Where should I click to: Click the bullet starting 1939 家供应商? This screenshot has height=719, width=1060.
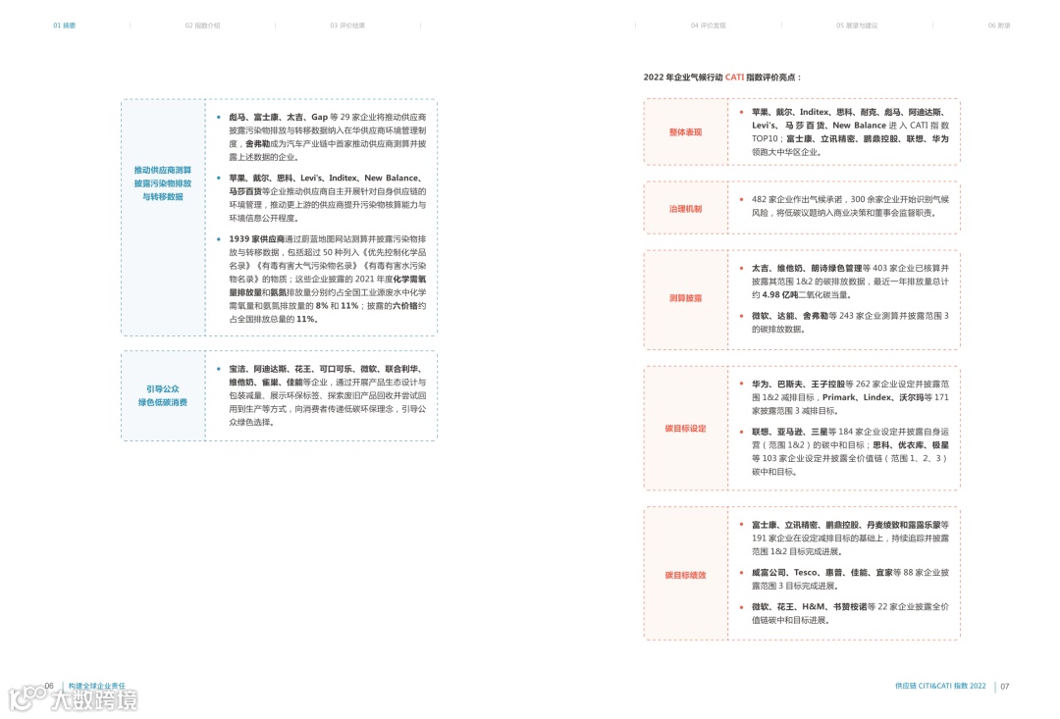click(327, 279)
